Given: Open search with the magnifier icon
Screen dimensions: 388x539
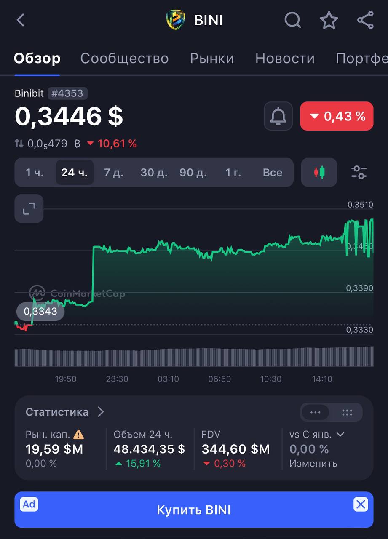Looking at the screenshot, I should pyautogui.click(x=292, y=20).
